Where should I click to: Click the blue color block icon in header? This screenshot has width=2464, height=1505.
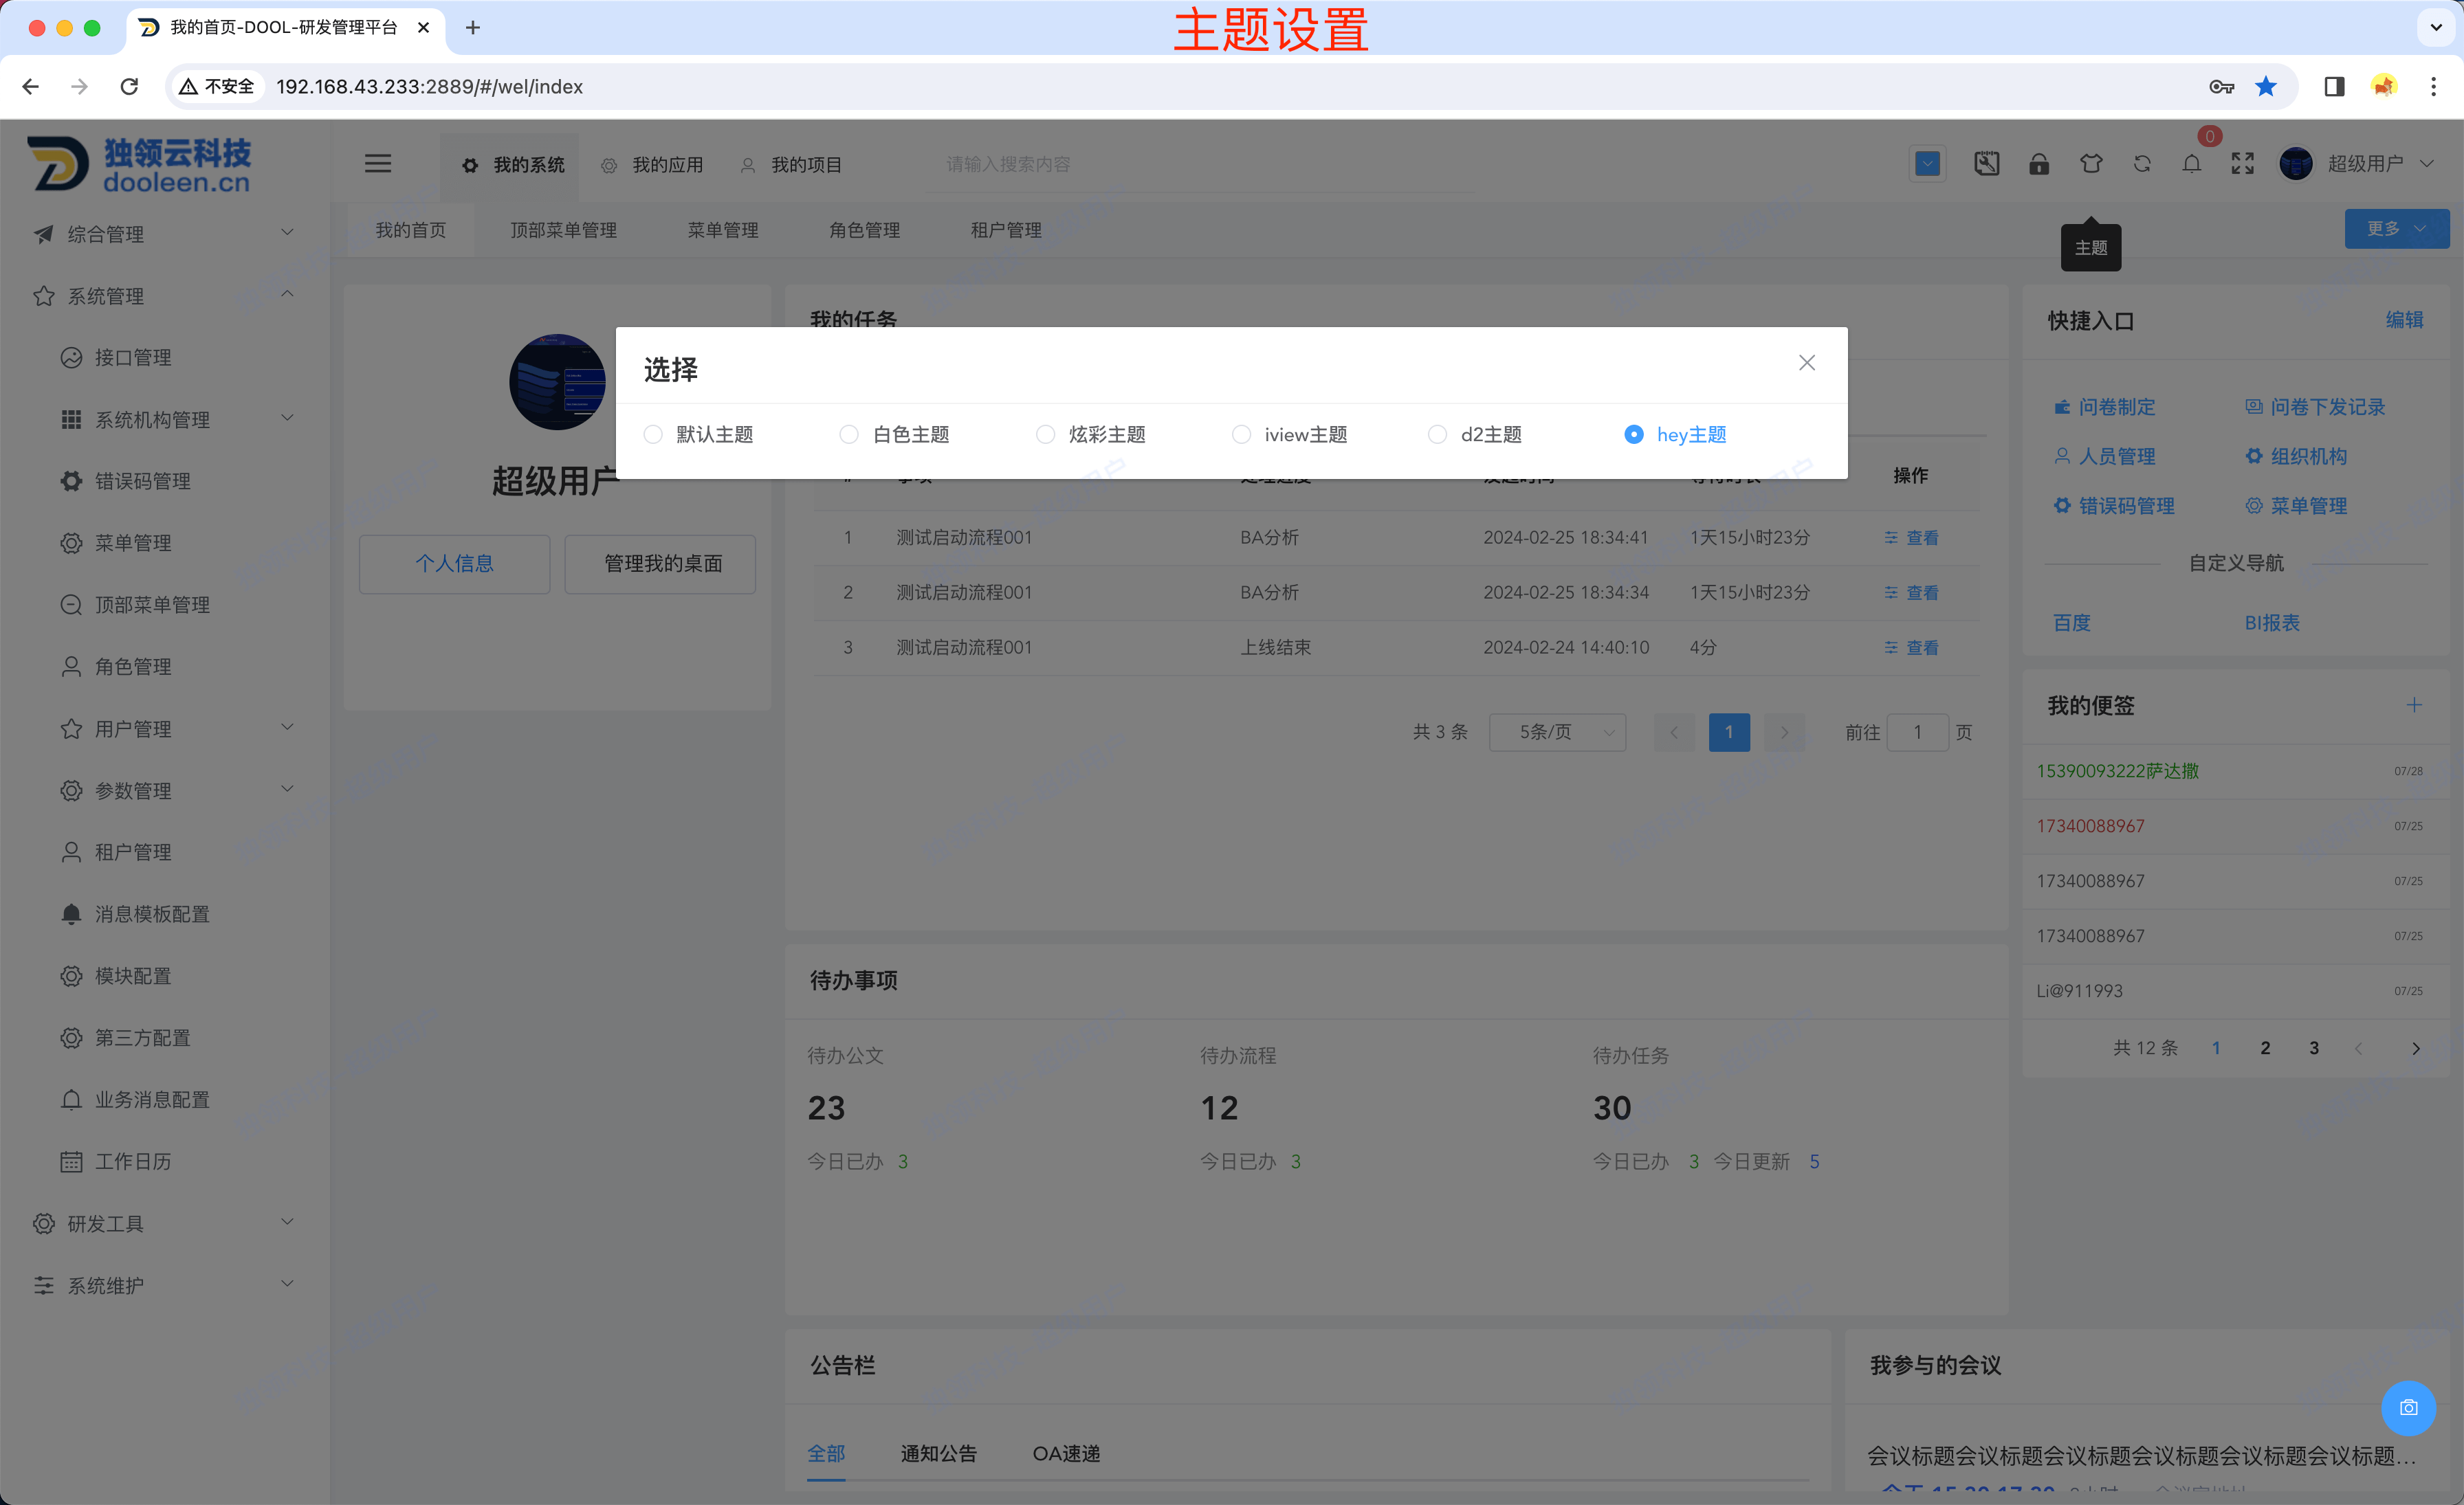pos(1927,164)
